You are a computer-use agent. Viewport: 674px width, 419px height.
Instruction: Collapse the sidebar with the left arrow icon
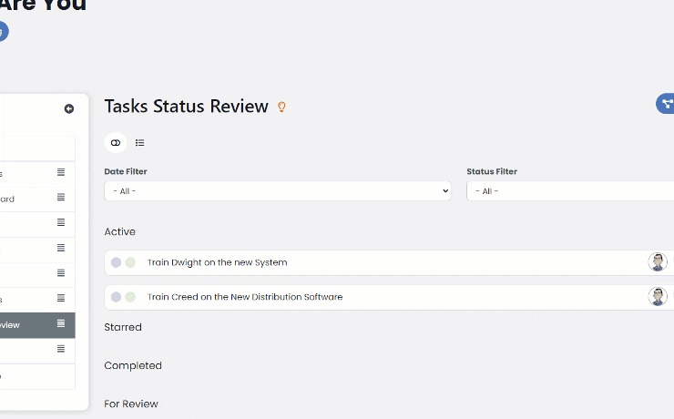(x=69, y=108)
